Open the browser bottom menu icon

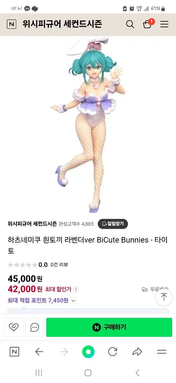click(162, 352)
